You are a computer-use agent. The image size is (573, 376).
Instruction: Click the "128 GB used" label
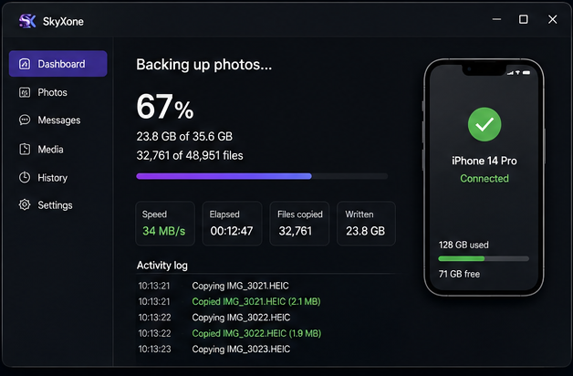click(464, 245)
